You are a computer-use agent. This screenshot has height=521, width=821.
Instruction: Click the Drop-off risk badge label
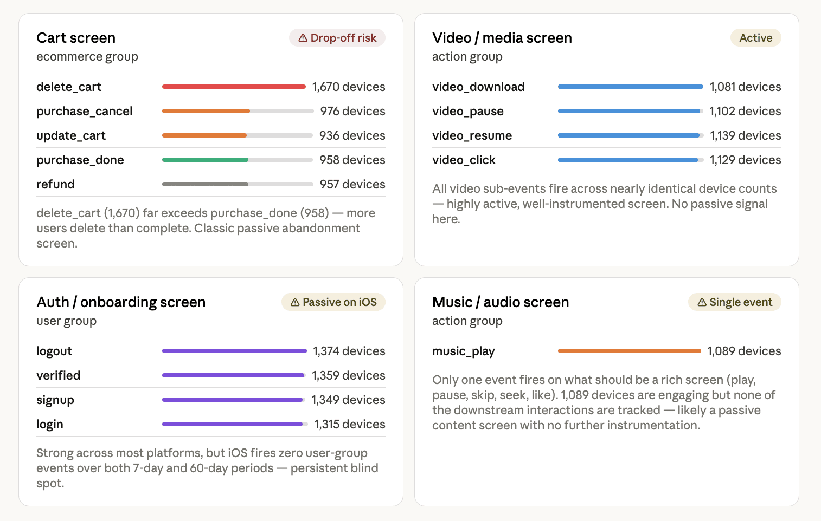pyautogui.click(x=343, y=38)
